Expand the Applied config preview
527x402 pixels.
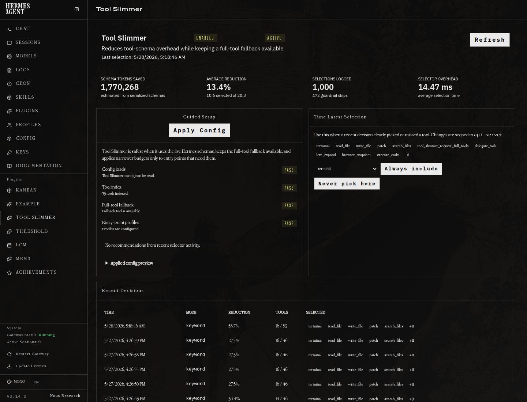[x=129, y=263]
